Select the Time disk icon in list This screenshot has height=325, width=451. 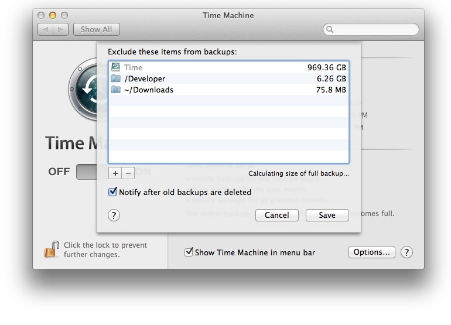[115, 67]
